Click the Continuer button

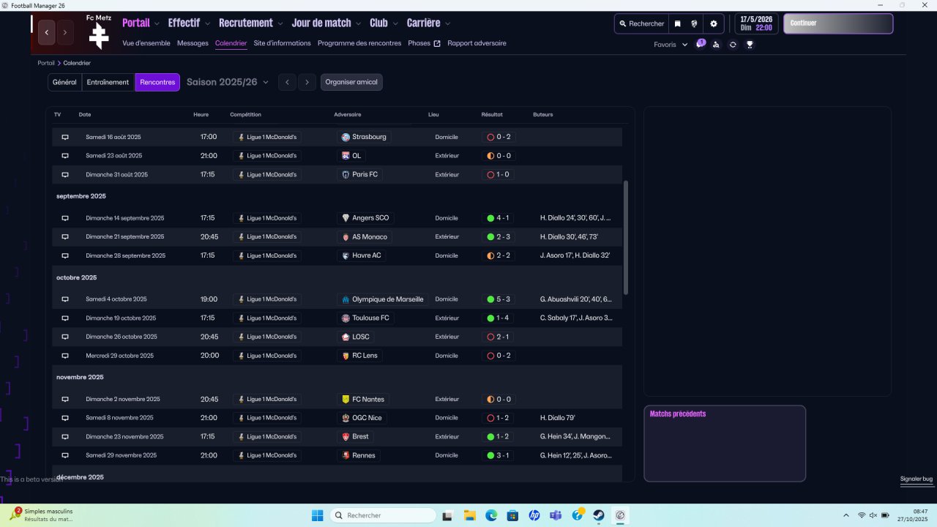pos(838,23)
